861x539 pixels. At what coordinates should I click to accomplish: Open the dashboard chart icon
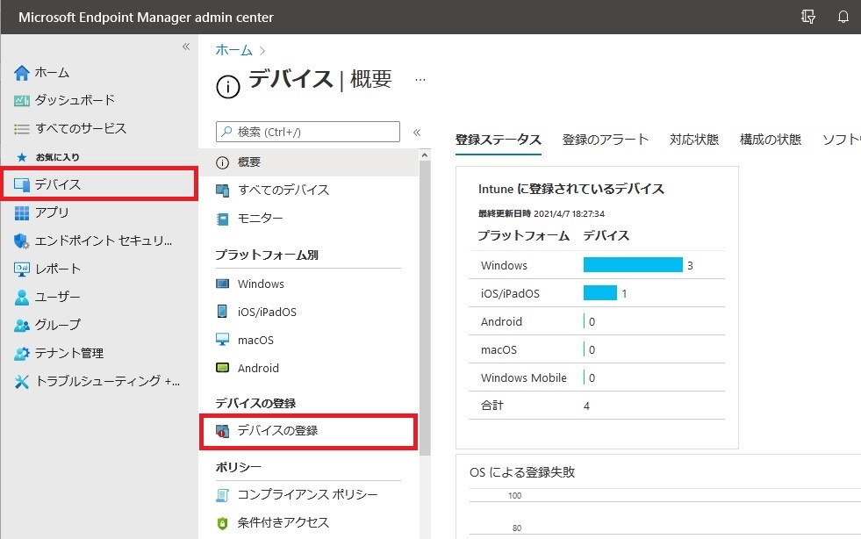(x=21, y=101)
